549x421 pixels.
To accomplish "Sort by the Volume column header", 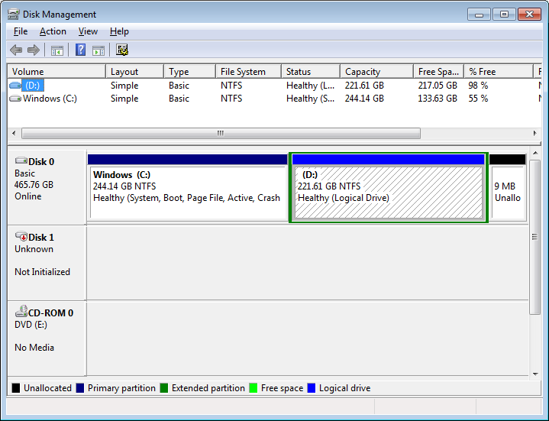I will pos(57,72).
